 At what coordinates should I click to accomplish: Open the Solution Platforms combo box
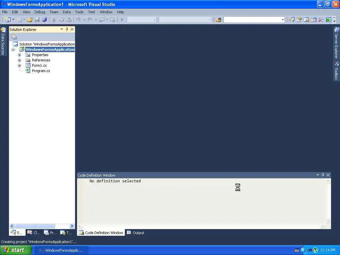coord(185,20)
